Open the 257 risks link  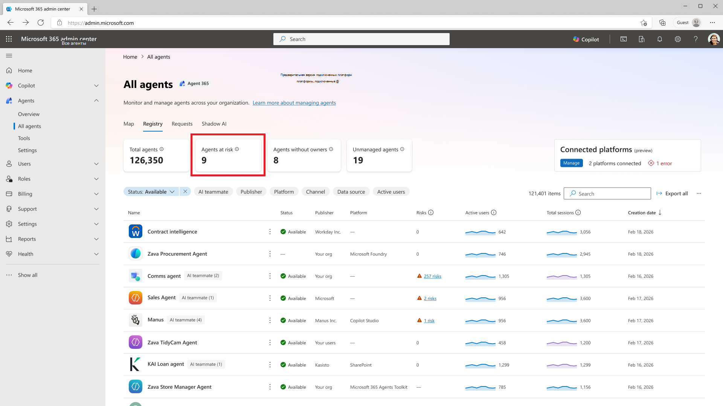pos(432,276)
